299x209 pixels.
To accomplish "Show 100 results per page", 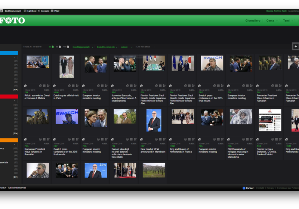I will click(x=66, y=47).
